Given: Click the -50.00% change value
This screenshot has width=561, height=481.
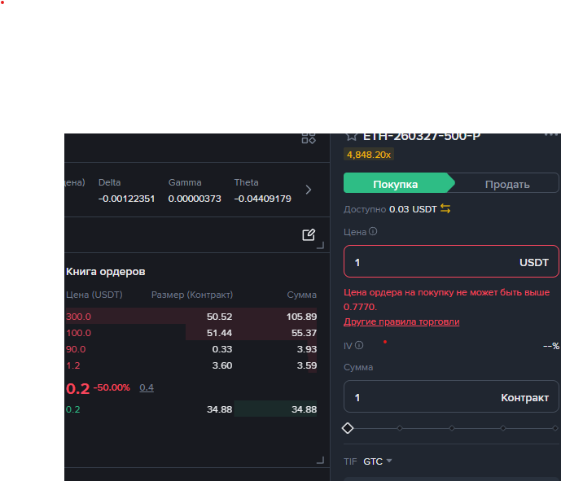Looking at the screenshot, I should tap(112, 387).
